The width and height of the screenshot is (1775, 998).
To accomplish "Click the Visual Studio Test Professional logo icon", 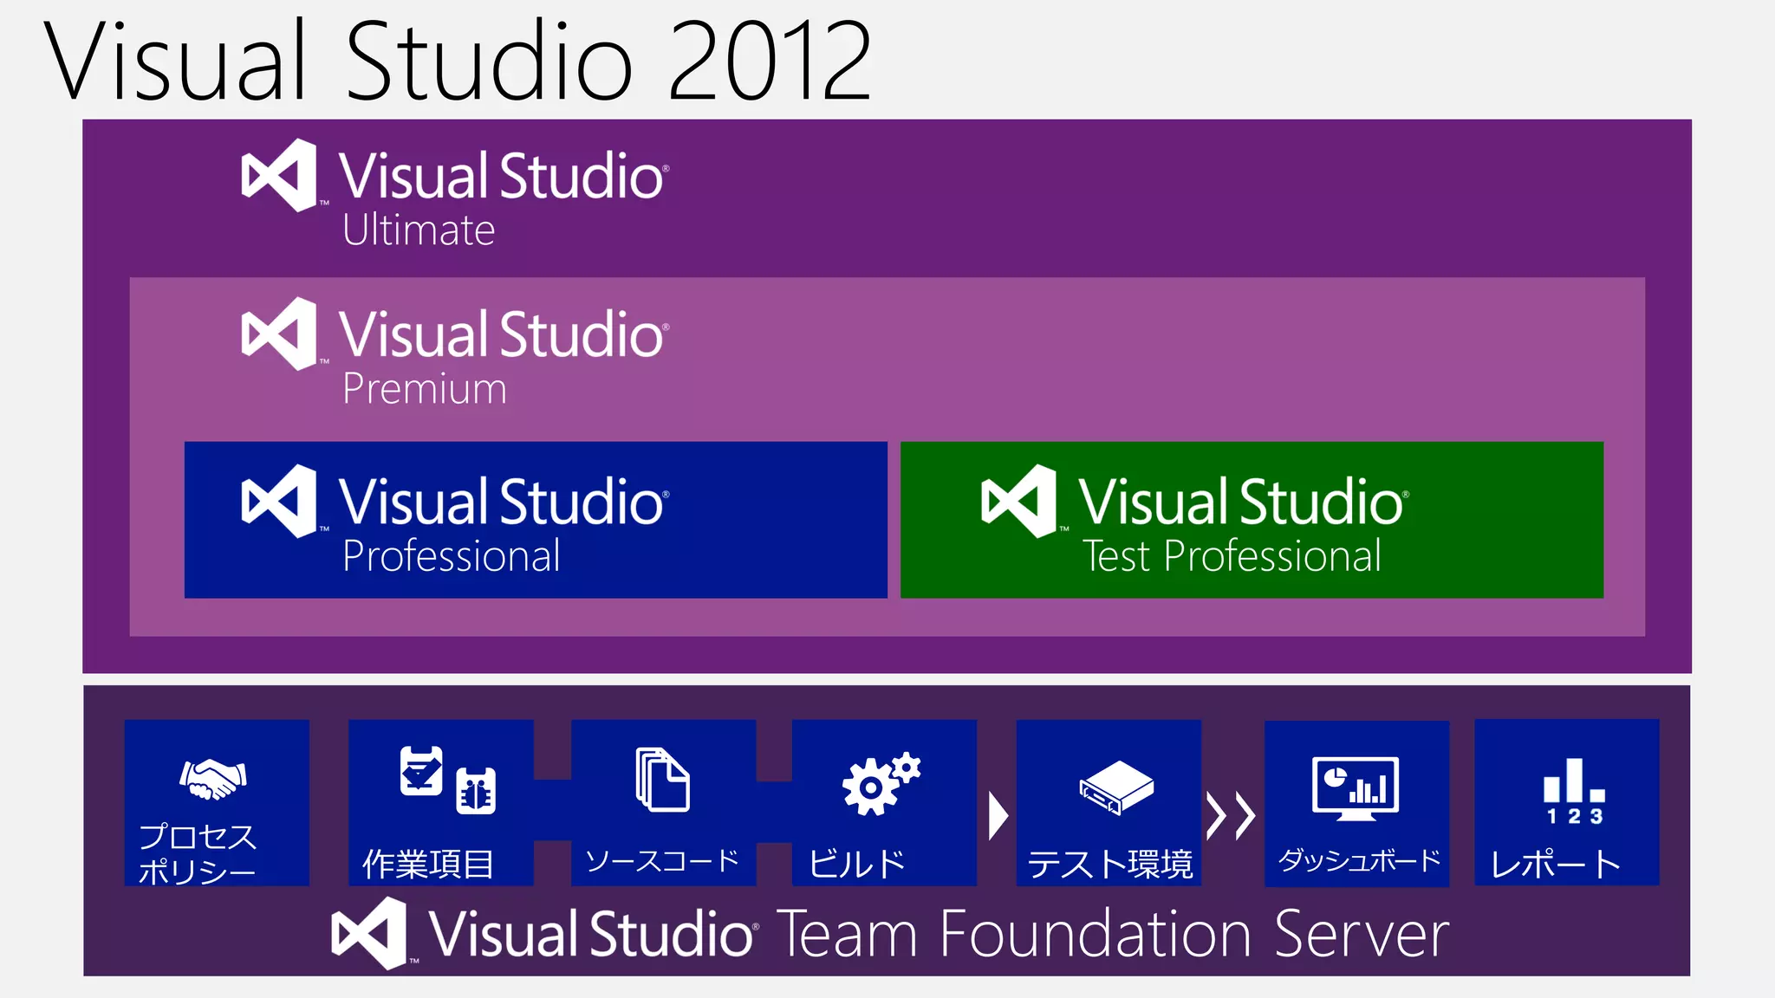I will pyautogui.click(x=1019, y=501).
